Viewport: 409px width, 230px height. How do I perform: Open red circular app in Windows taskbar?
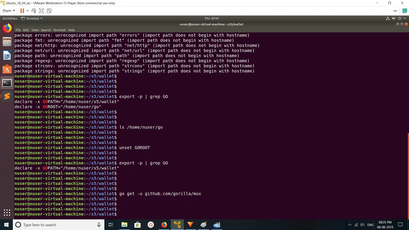pyautogui.click(x=151, y=225)
